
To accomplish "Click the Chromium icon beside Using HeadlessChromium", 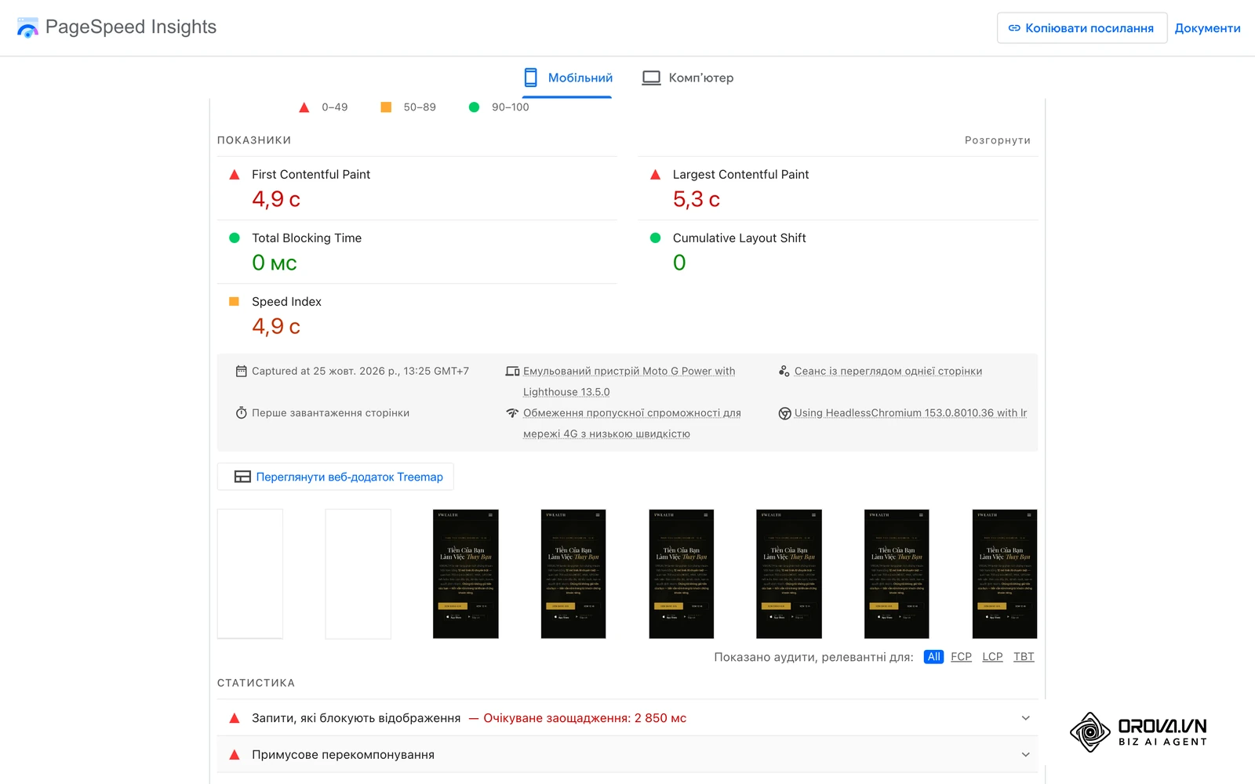I will pyautogui.click(x=784, y=413).
